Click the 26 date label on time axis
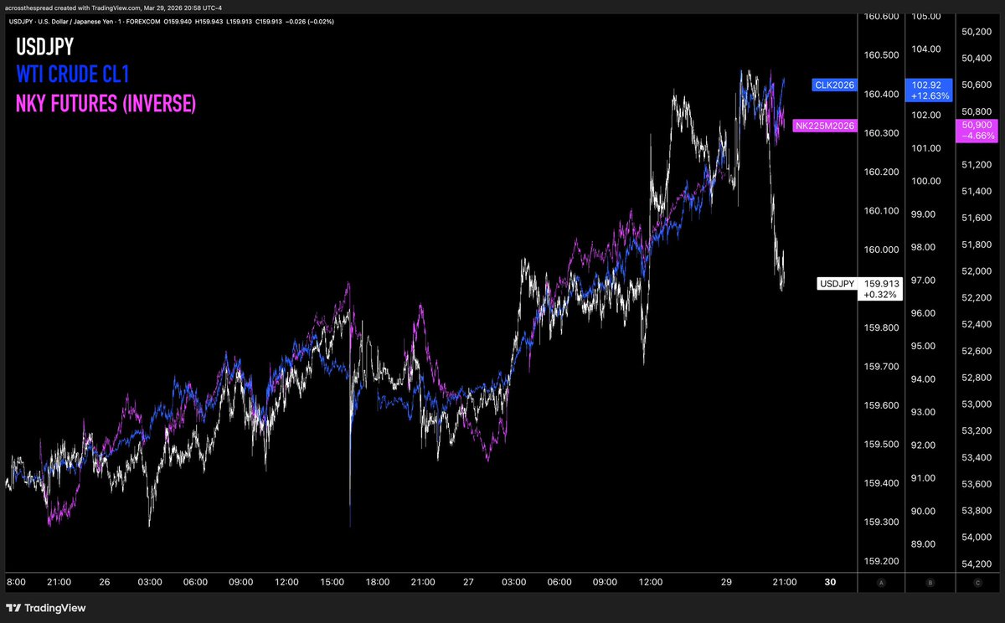Screen dimensions: 1005x623 point(104,581)
